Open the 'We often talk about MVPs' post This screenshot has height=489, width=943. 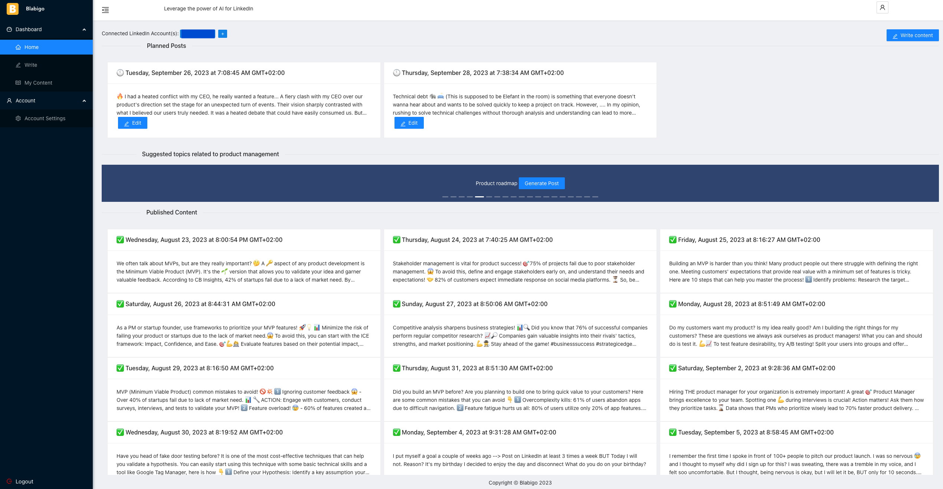coord(240,272)
